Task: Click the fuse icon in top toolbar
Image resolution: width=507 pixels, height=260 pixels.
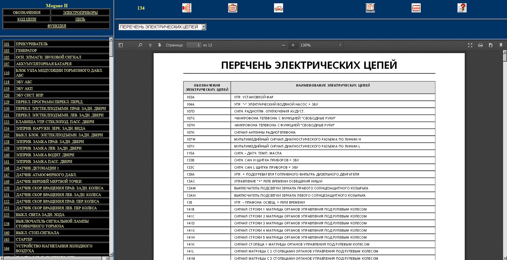Action: click(x=416, y=8)
